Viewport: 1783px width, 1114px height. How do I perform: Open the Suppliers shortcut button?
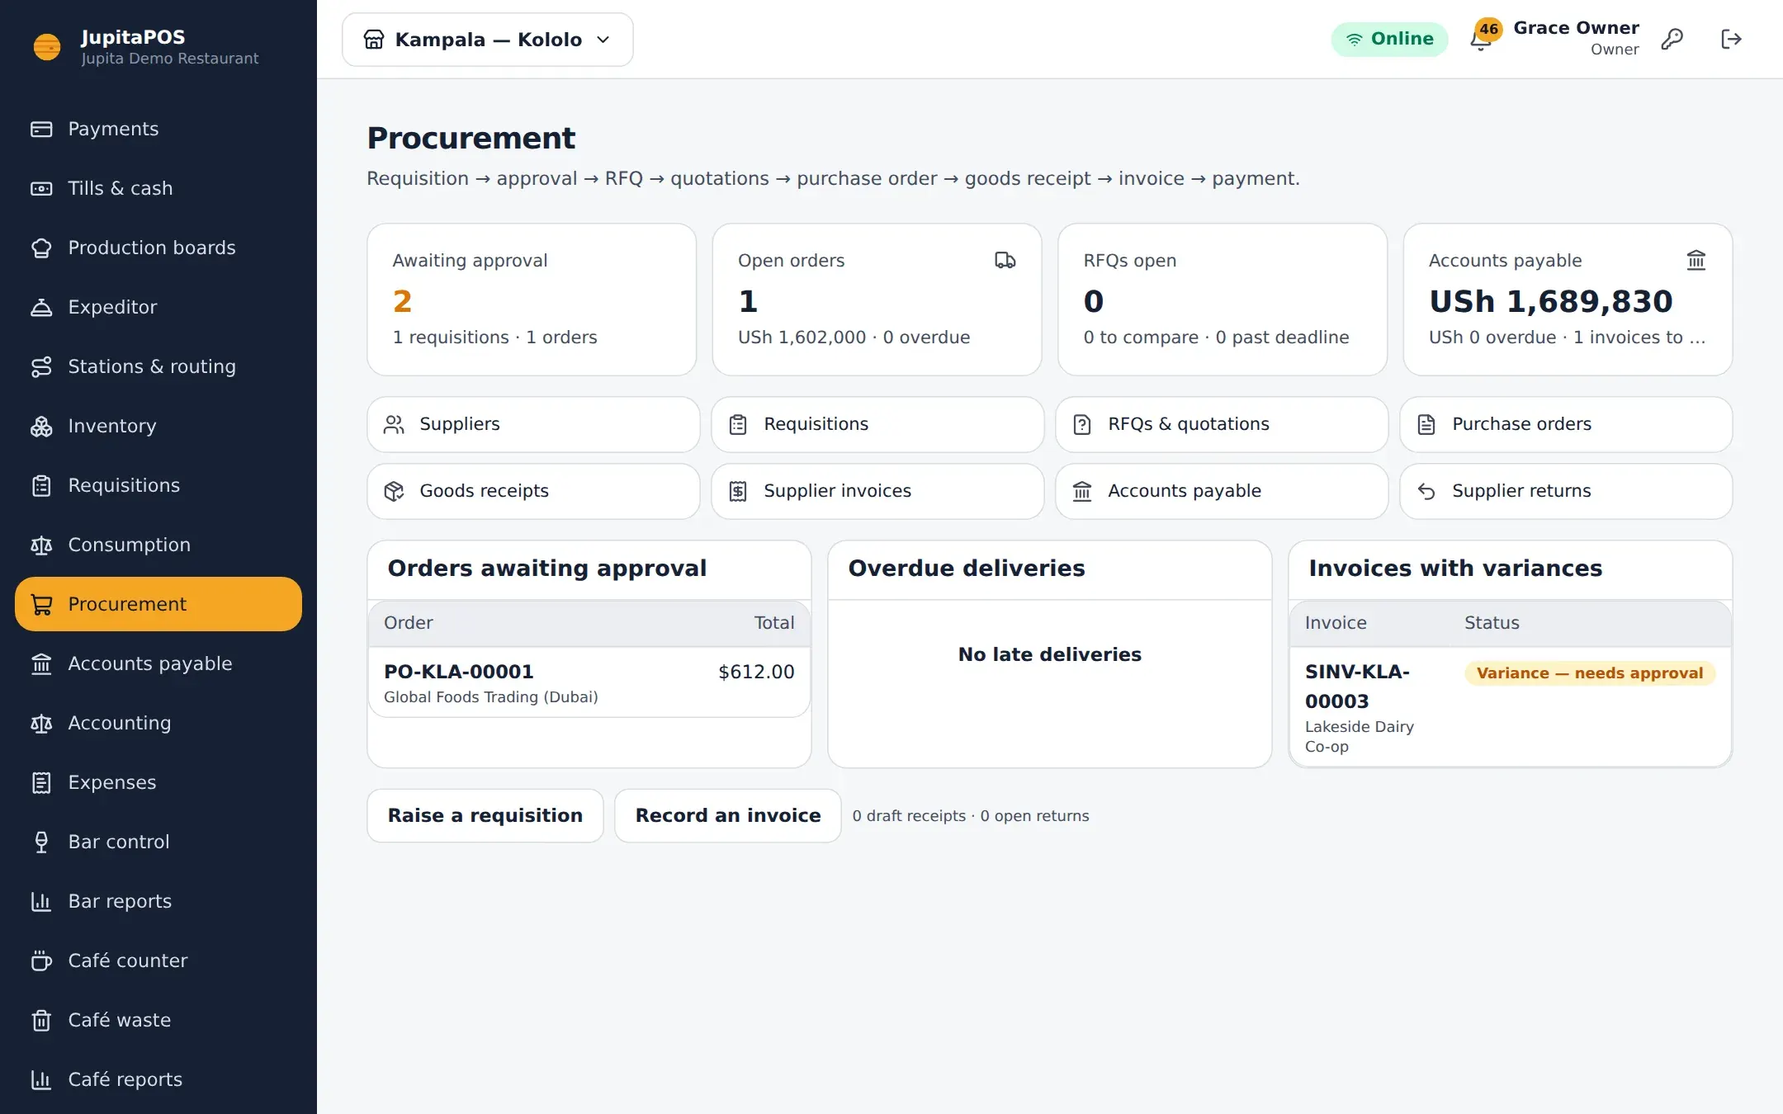(533, 424)
